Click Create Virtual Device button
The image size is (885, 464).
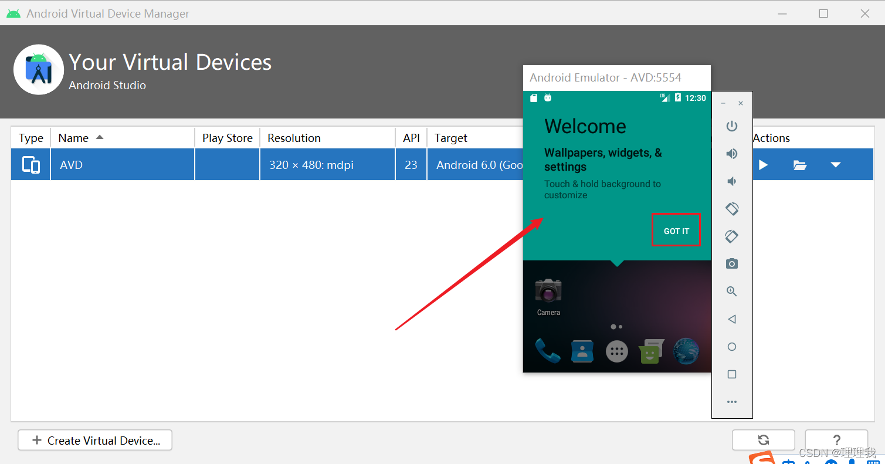95,440
